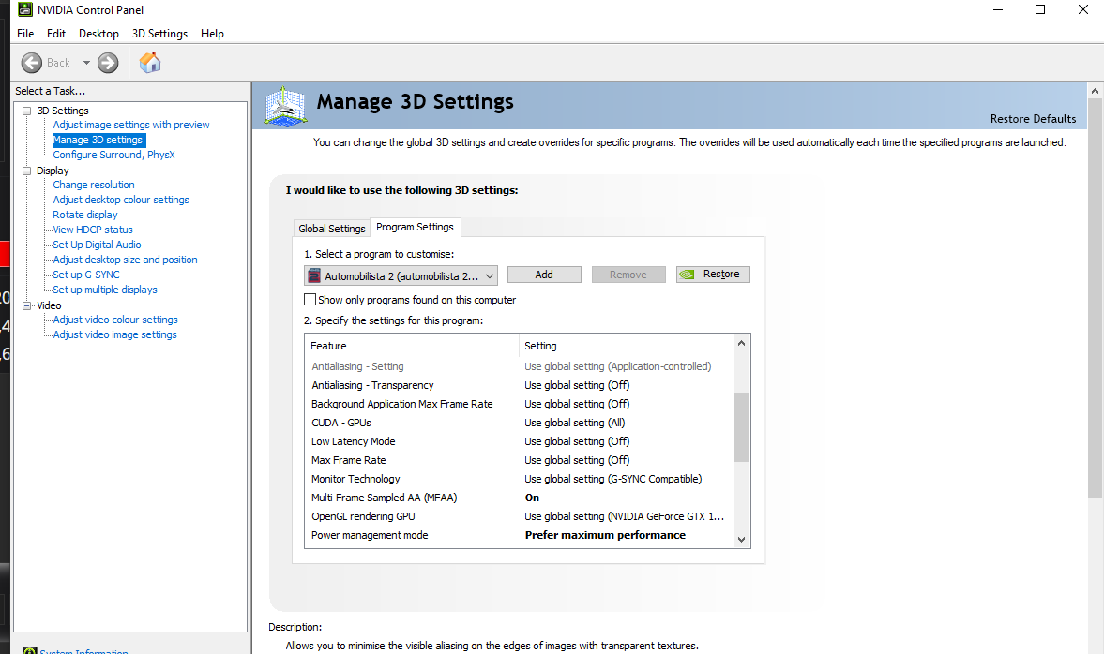
Task: Open Set up multiple displays
Action: coord(105,290)
